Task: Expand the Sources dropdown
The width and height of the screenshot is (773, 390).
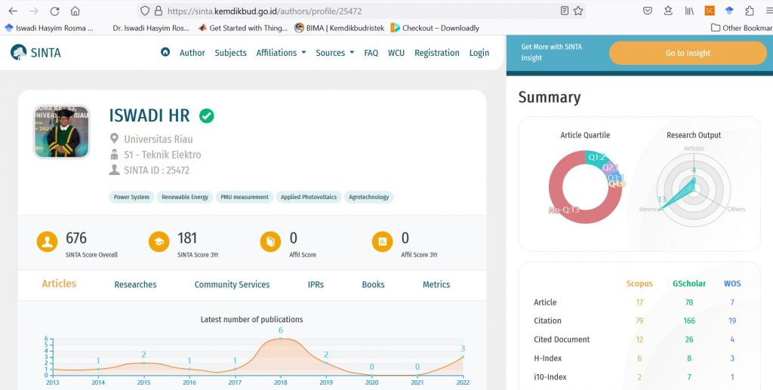Action: pos(334,53)
